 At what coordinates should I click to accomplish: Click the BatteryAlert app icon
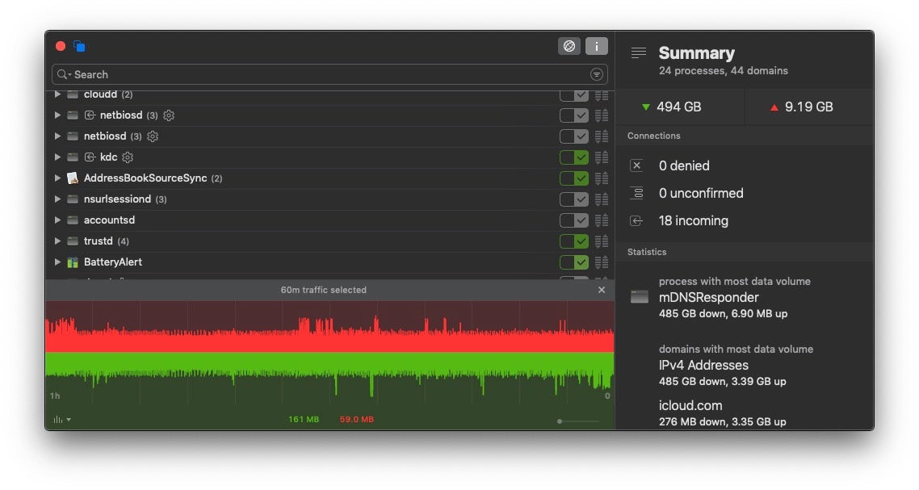point(73,262)
